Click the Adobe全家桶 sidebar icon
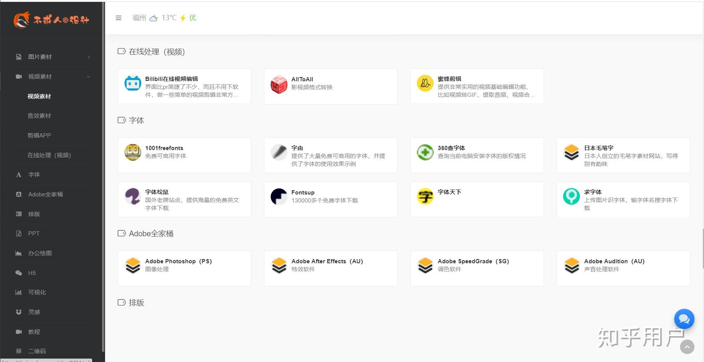This screenshot has width=704, height=362. (x=19, y=194)
